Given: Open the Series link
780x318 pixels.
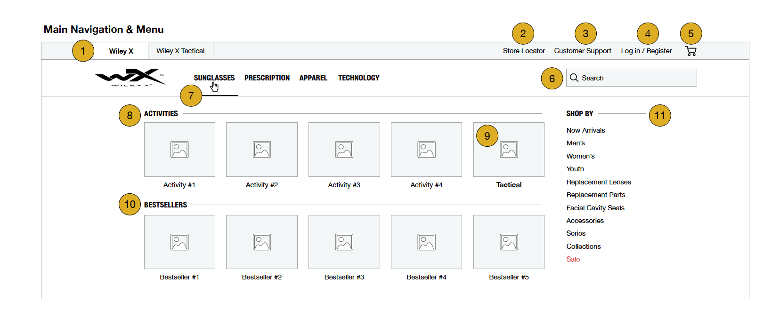Looking at the screenshot, I should click(x=576, y=233).
